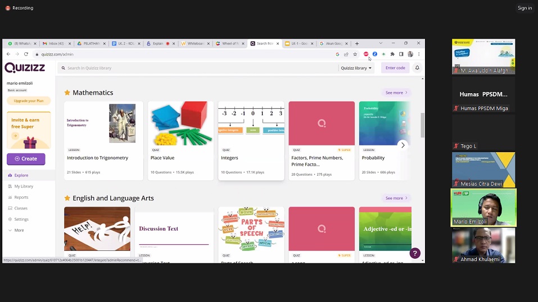Click the Reports sidebar icon
The width and height of the screenshot is (538, 302).
10,197
